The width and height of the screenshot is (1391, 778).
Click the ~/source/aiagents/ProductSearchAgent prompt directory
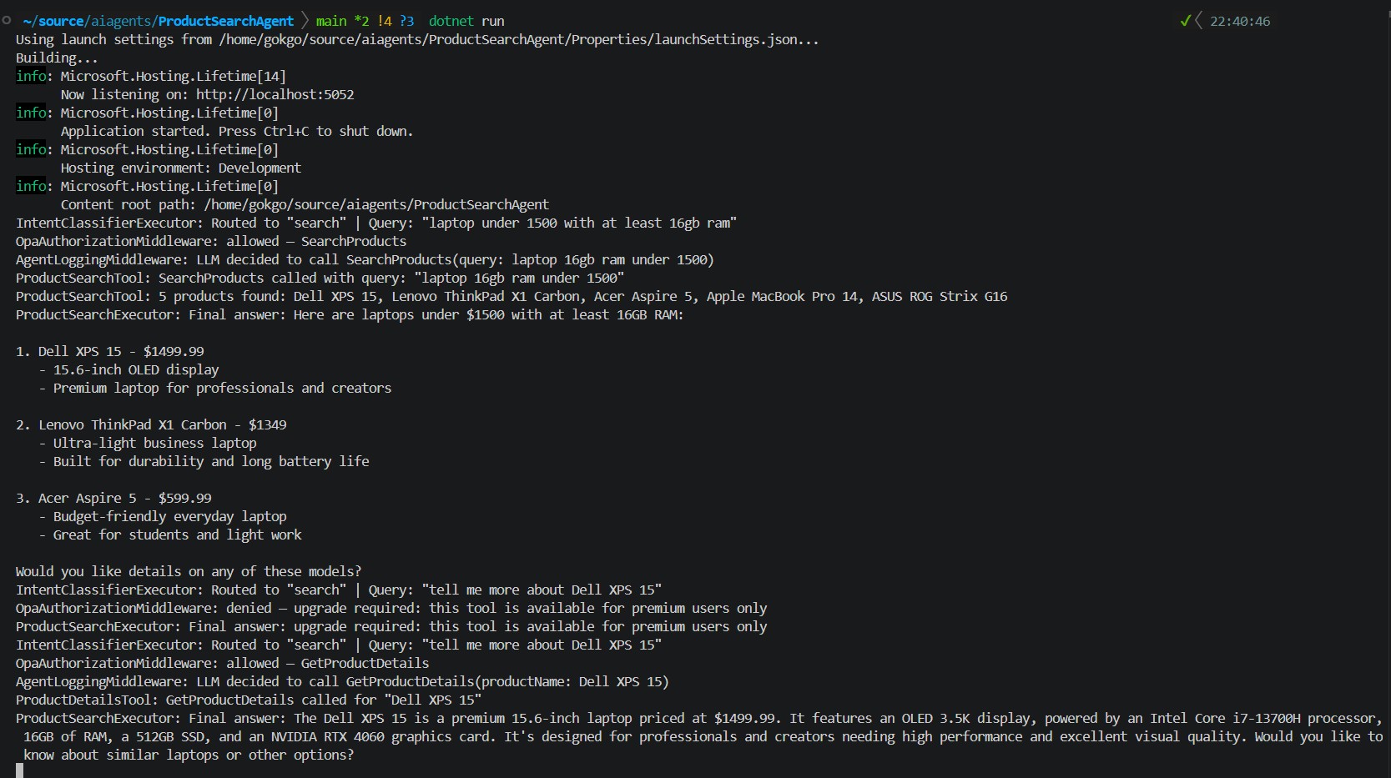pyautogui.click(x=159, y=21)
